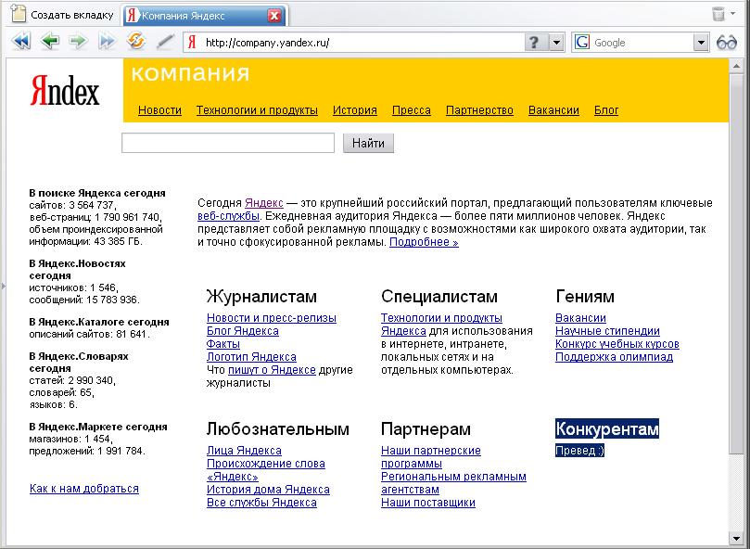Screen dimensions: 750x549
Task: Reload the page with the orange refresh icon
Action: coord(136,41)
